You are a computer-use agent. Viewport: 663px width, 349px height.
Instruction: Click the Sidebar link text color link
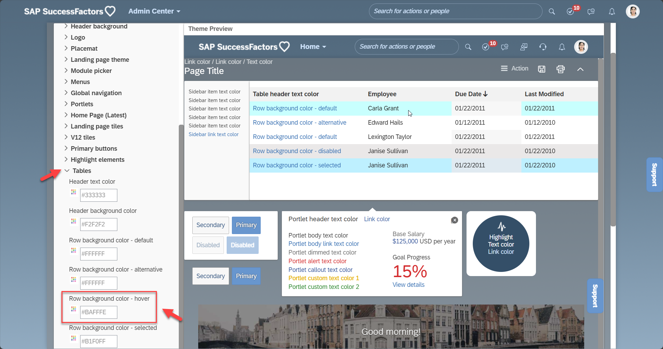[x=213, y=134]
